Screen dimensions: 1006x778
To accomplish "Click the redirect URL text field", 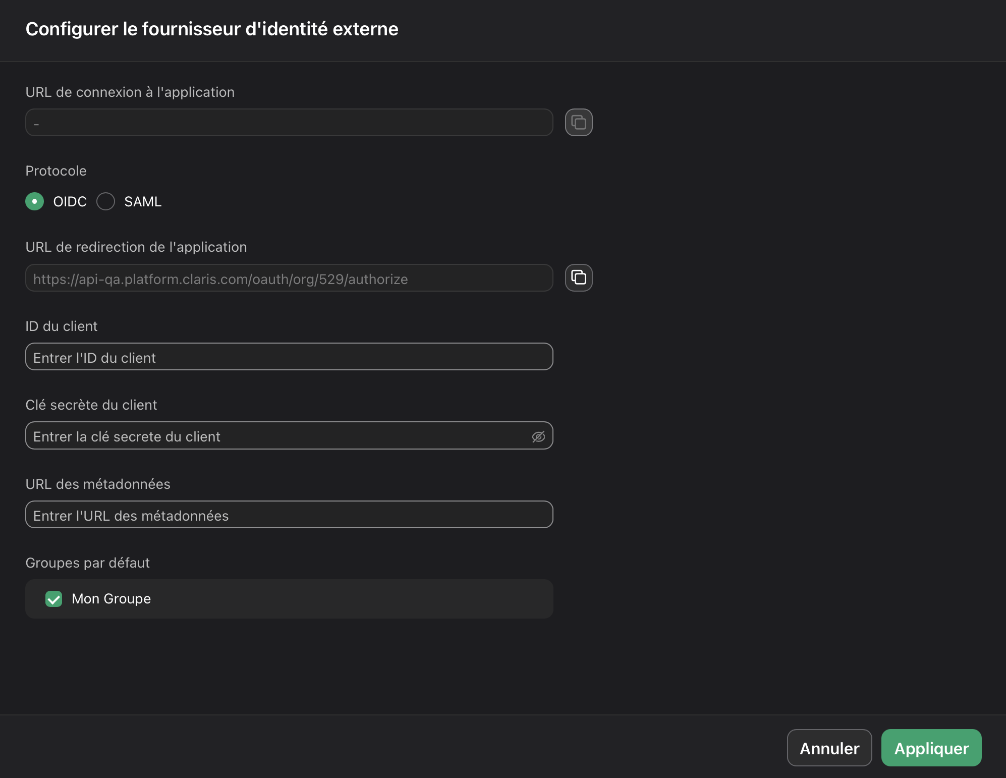I will [x=288, y=278].
